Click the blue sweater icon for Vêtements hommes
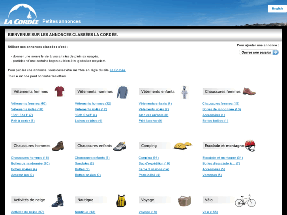Screen dimensions: 287x215 point(122,92)
